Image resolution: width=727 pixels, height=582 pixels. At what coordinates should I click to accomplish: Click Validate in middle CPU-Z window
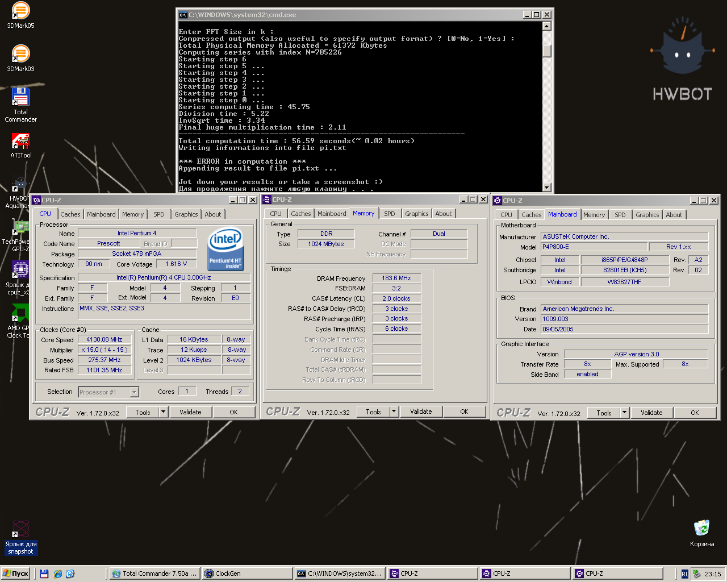pyautogui.click(x=421, y=411)
